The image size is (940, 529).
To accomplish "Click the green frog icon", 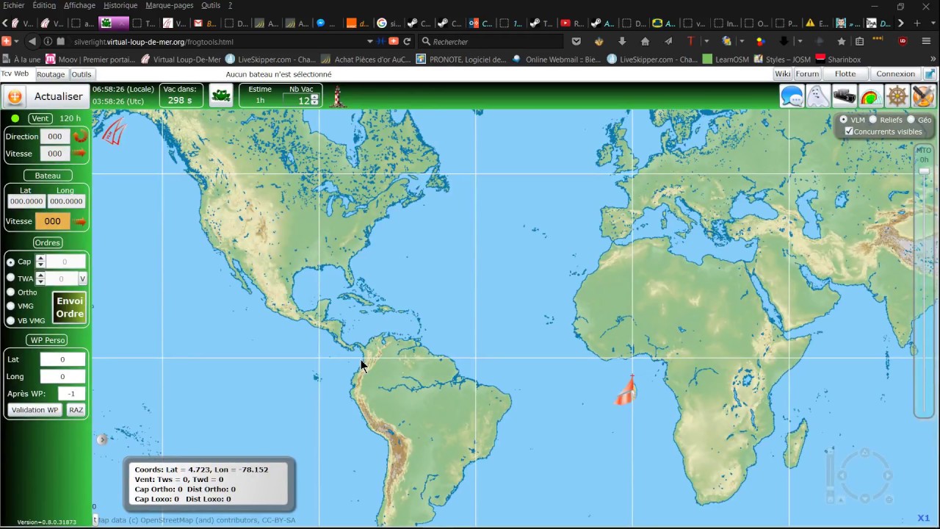I will click(x=221, y=96).
